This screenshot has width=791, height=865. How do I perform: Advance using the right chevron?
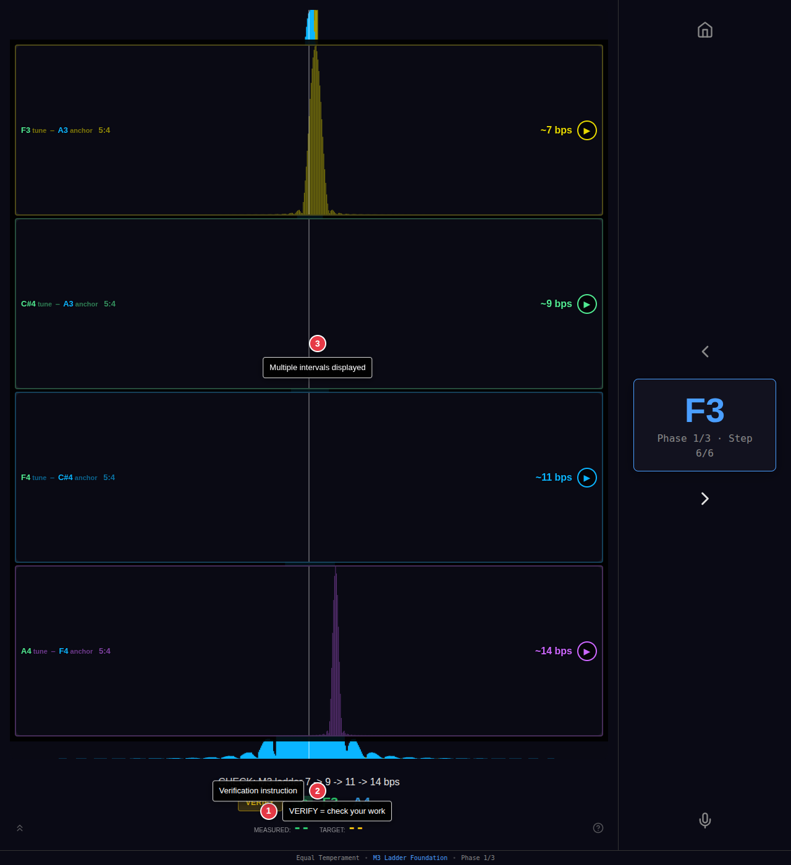[x=704, y=498]
